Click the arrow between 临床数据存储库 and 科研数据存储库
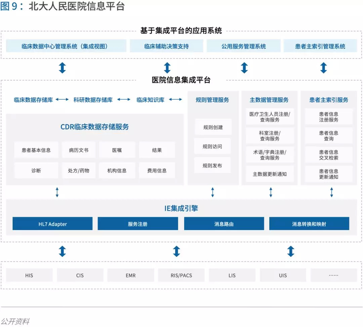This screenshot has height=327, width=363. pyautogui.click(x=62, y=99)
